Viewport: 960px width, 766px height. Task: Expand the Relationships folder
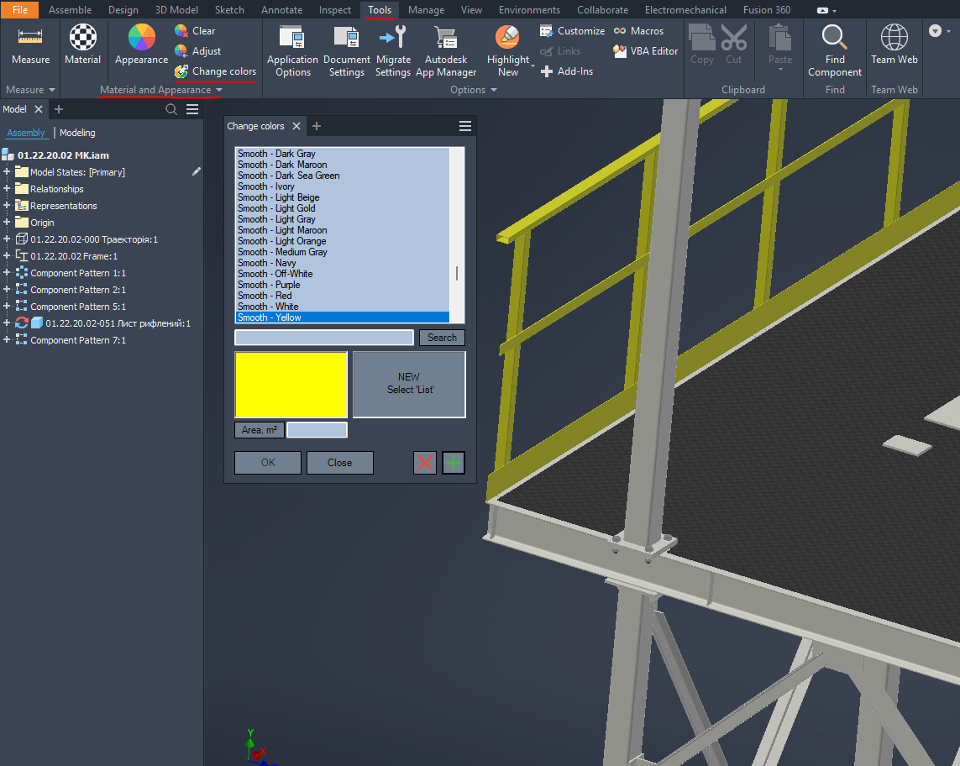tap(7, 189)
